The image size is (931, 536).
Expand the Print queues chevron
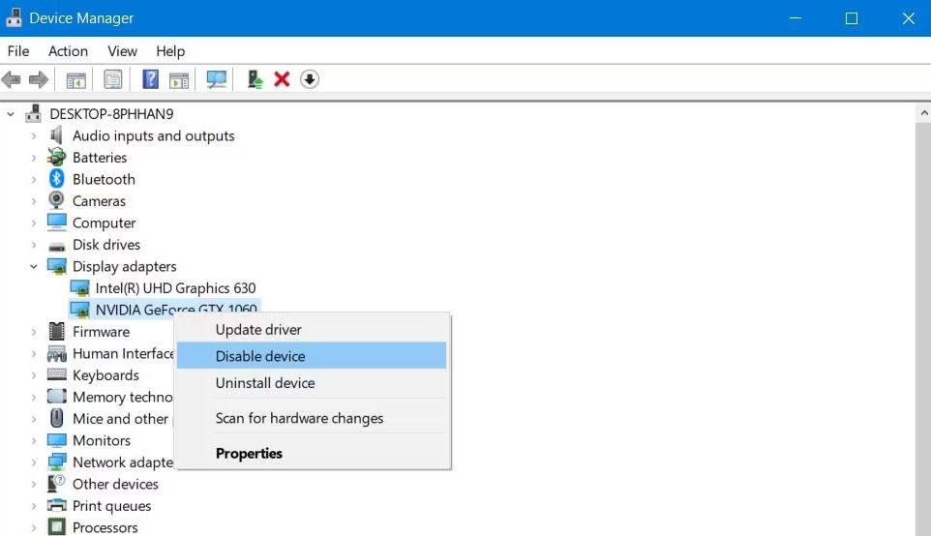[34, 506]
